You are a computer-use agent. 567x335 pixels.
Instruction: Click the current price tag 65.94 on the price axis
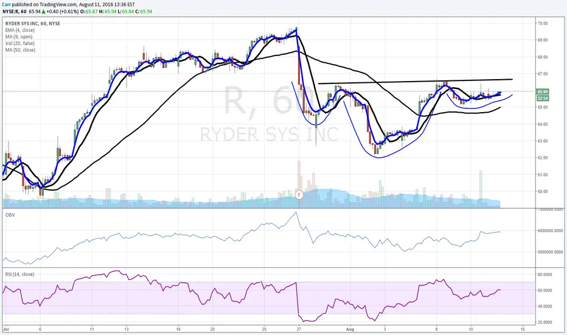pyautogui.click(x=543, y=91)
